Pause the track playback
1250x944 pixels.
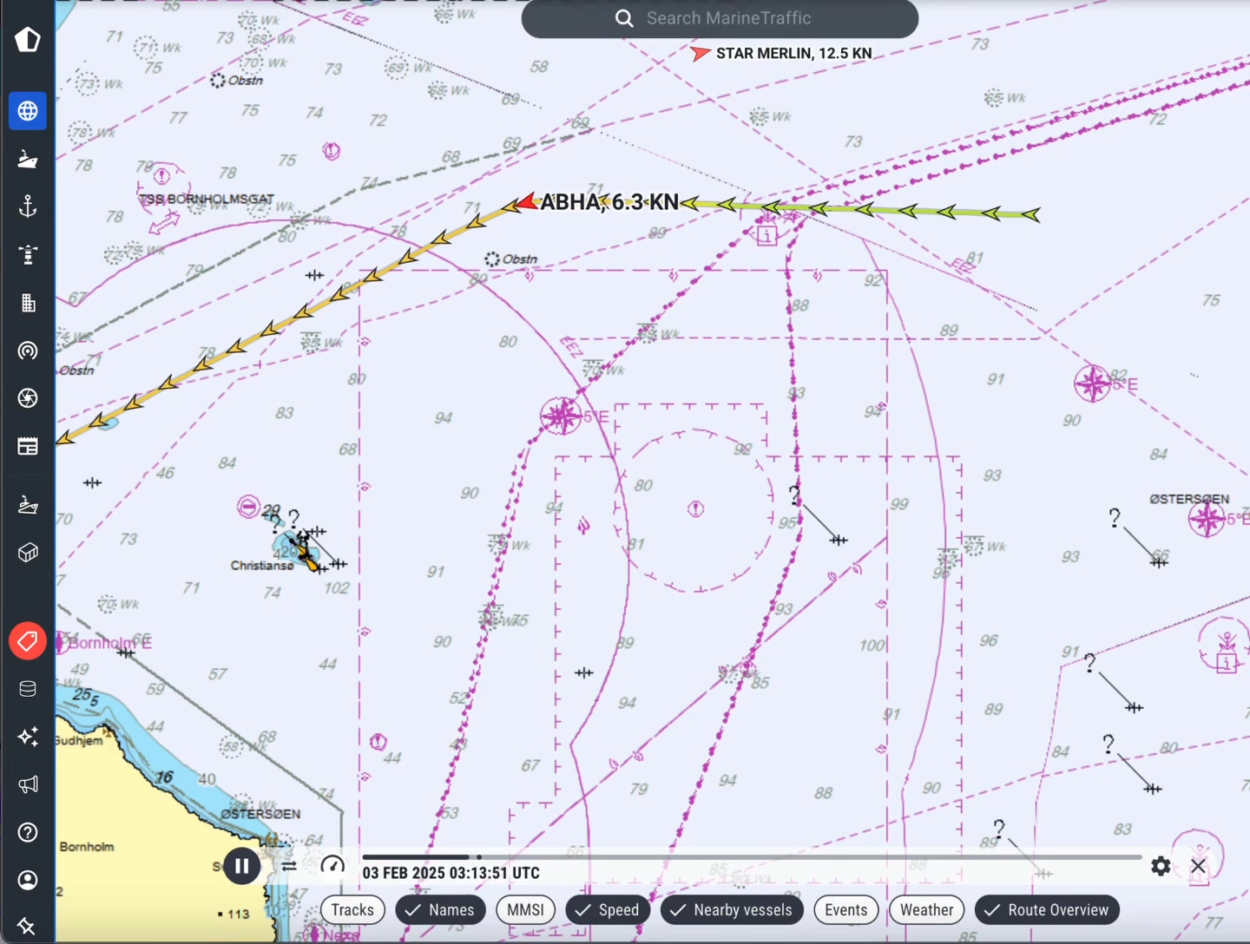242,866
